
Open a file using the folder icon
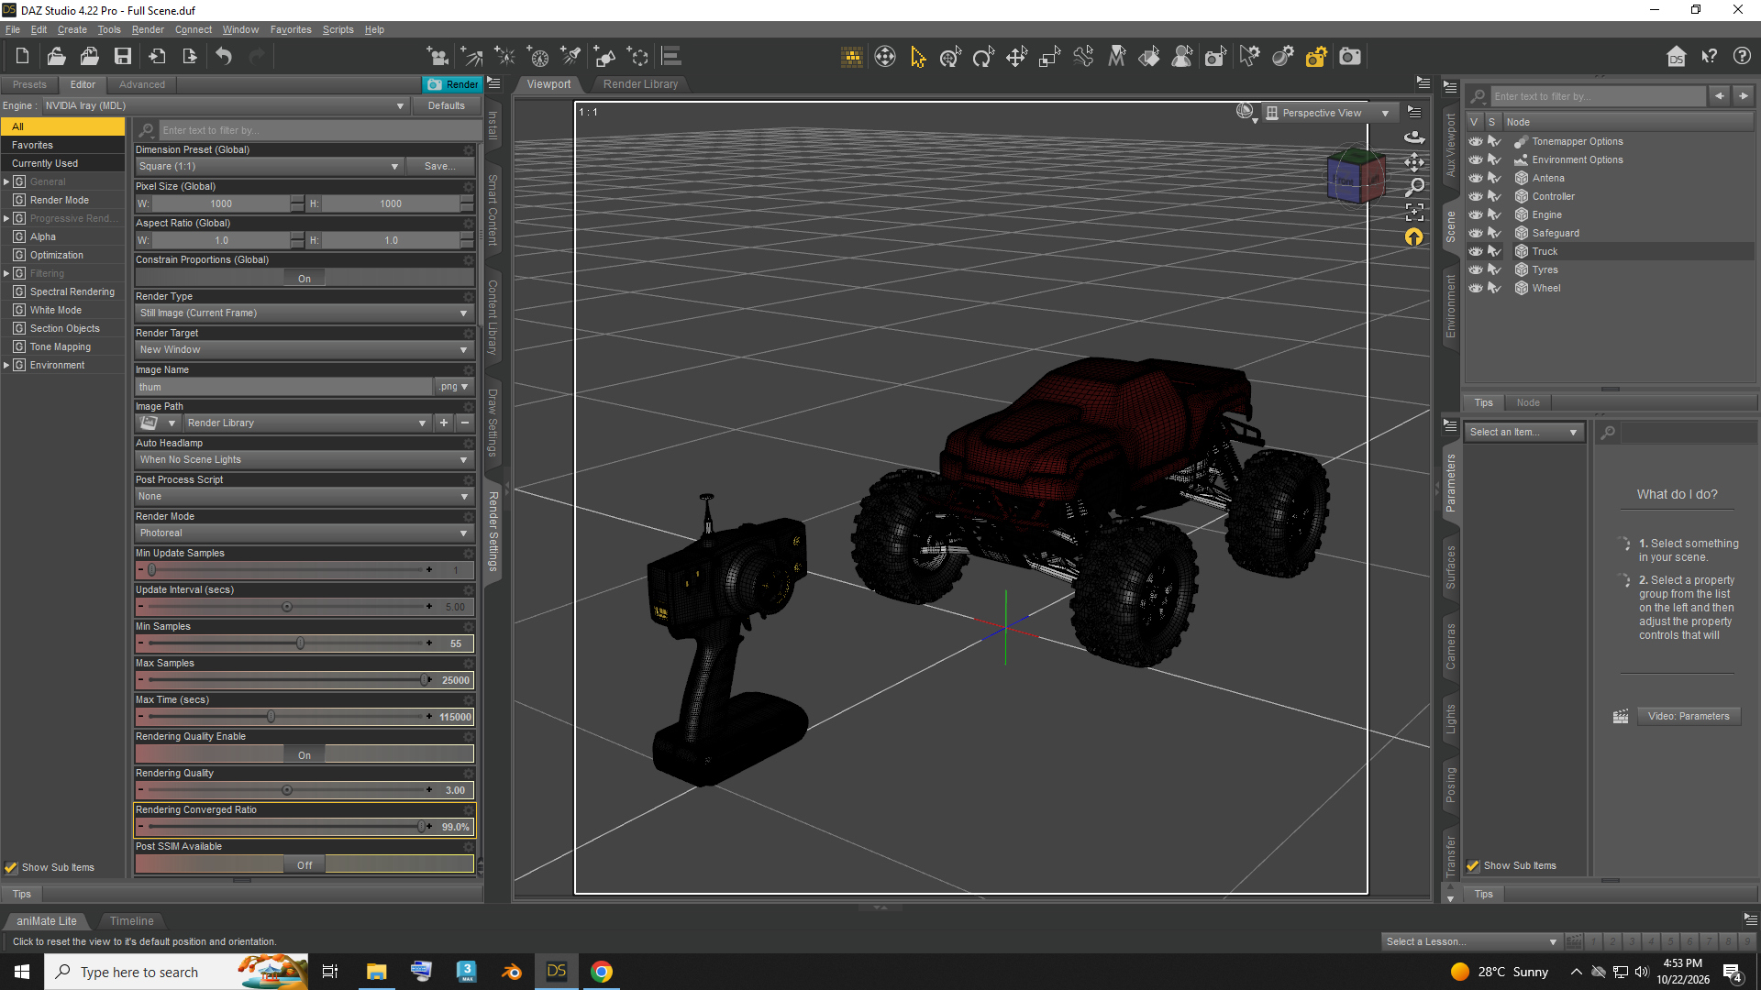(56, 57)
